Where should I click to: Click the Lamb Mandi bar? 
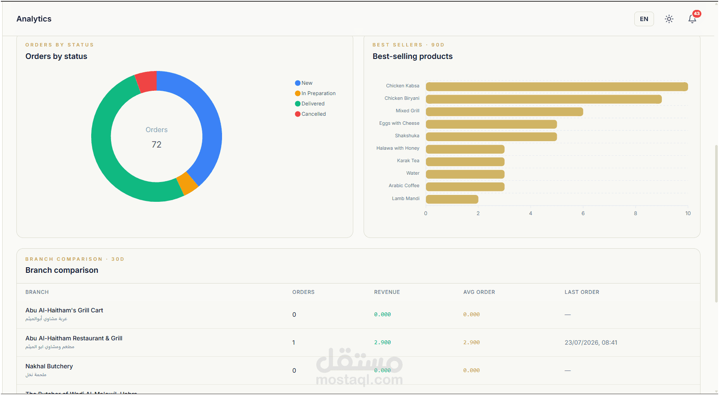[452, 199]
